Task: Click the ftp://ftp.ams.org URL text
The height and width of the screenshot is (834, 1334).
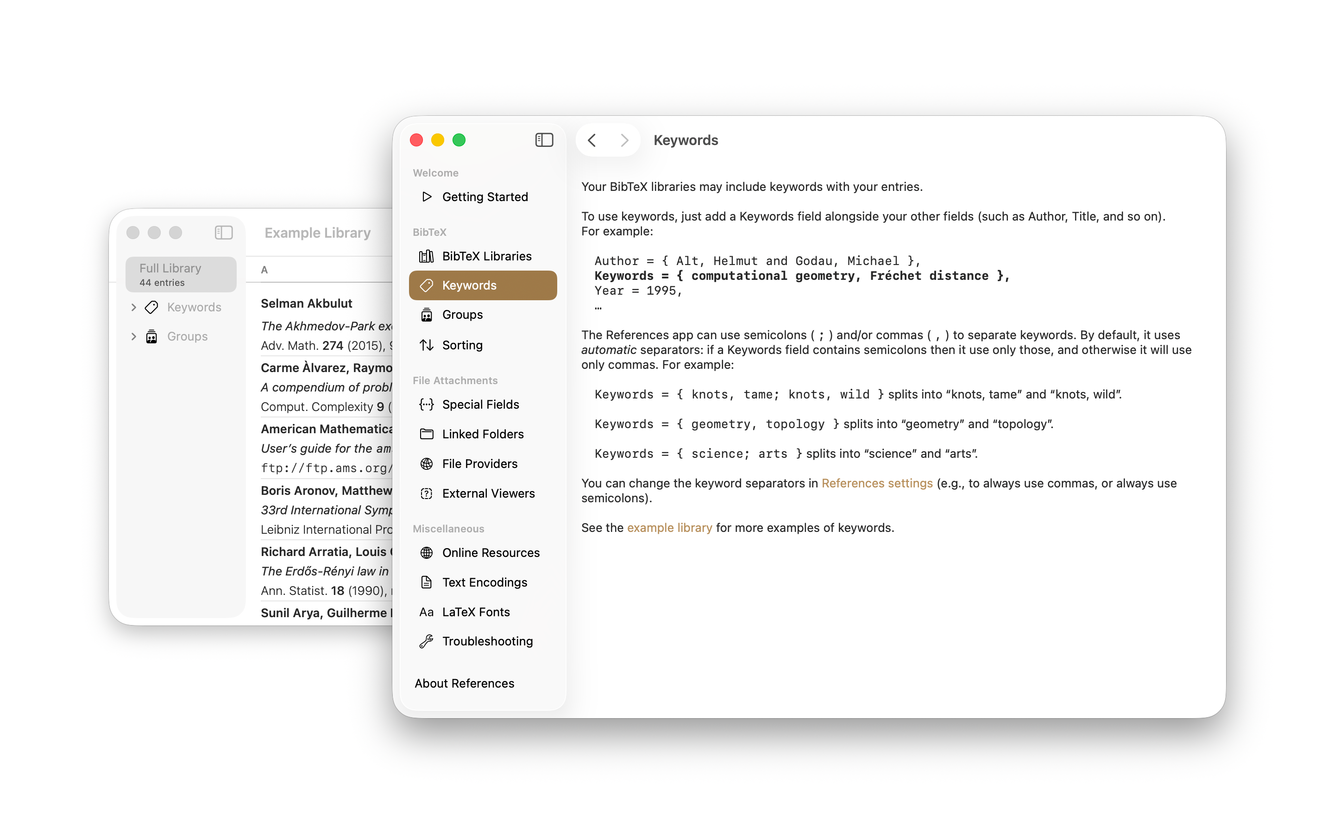Action: (x=327, y=468)
